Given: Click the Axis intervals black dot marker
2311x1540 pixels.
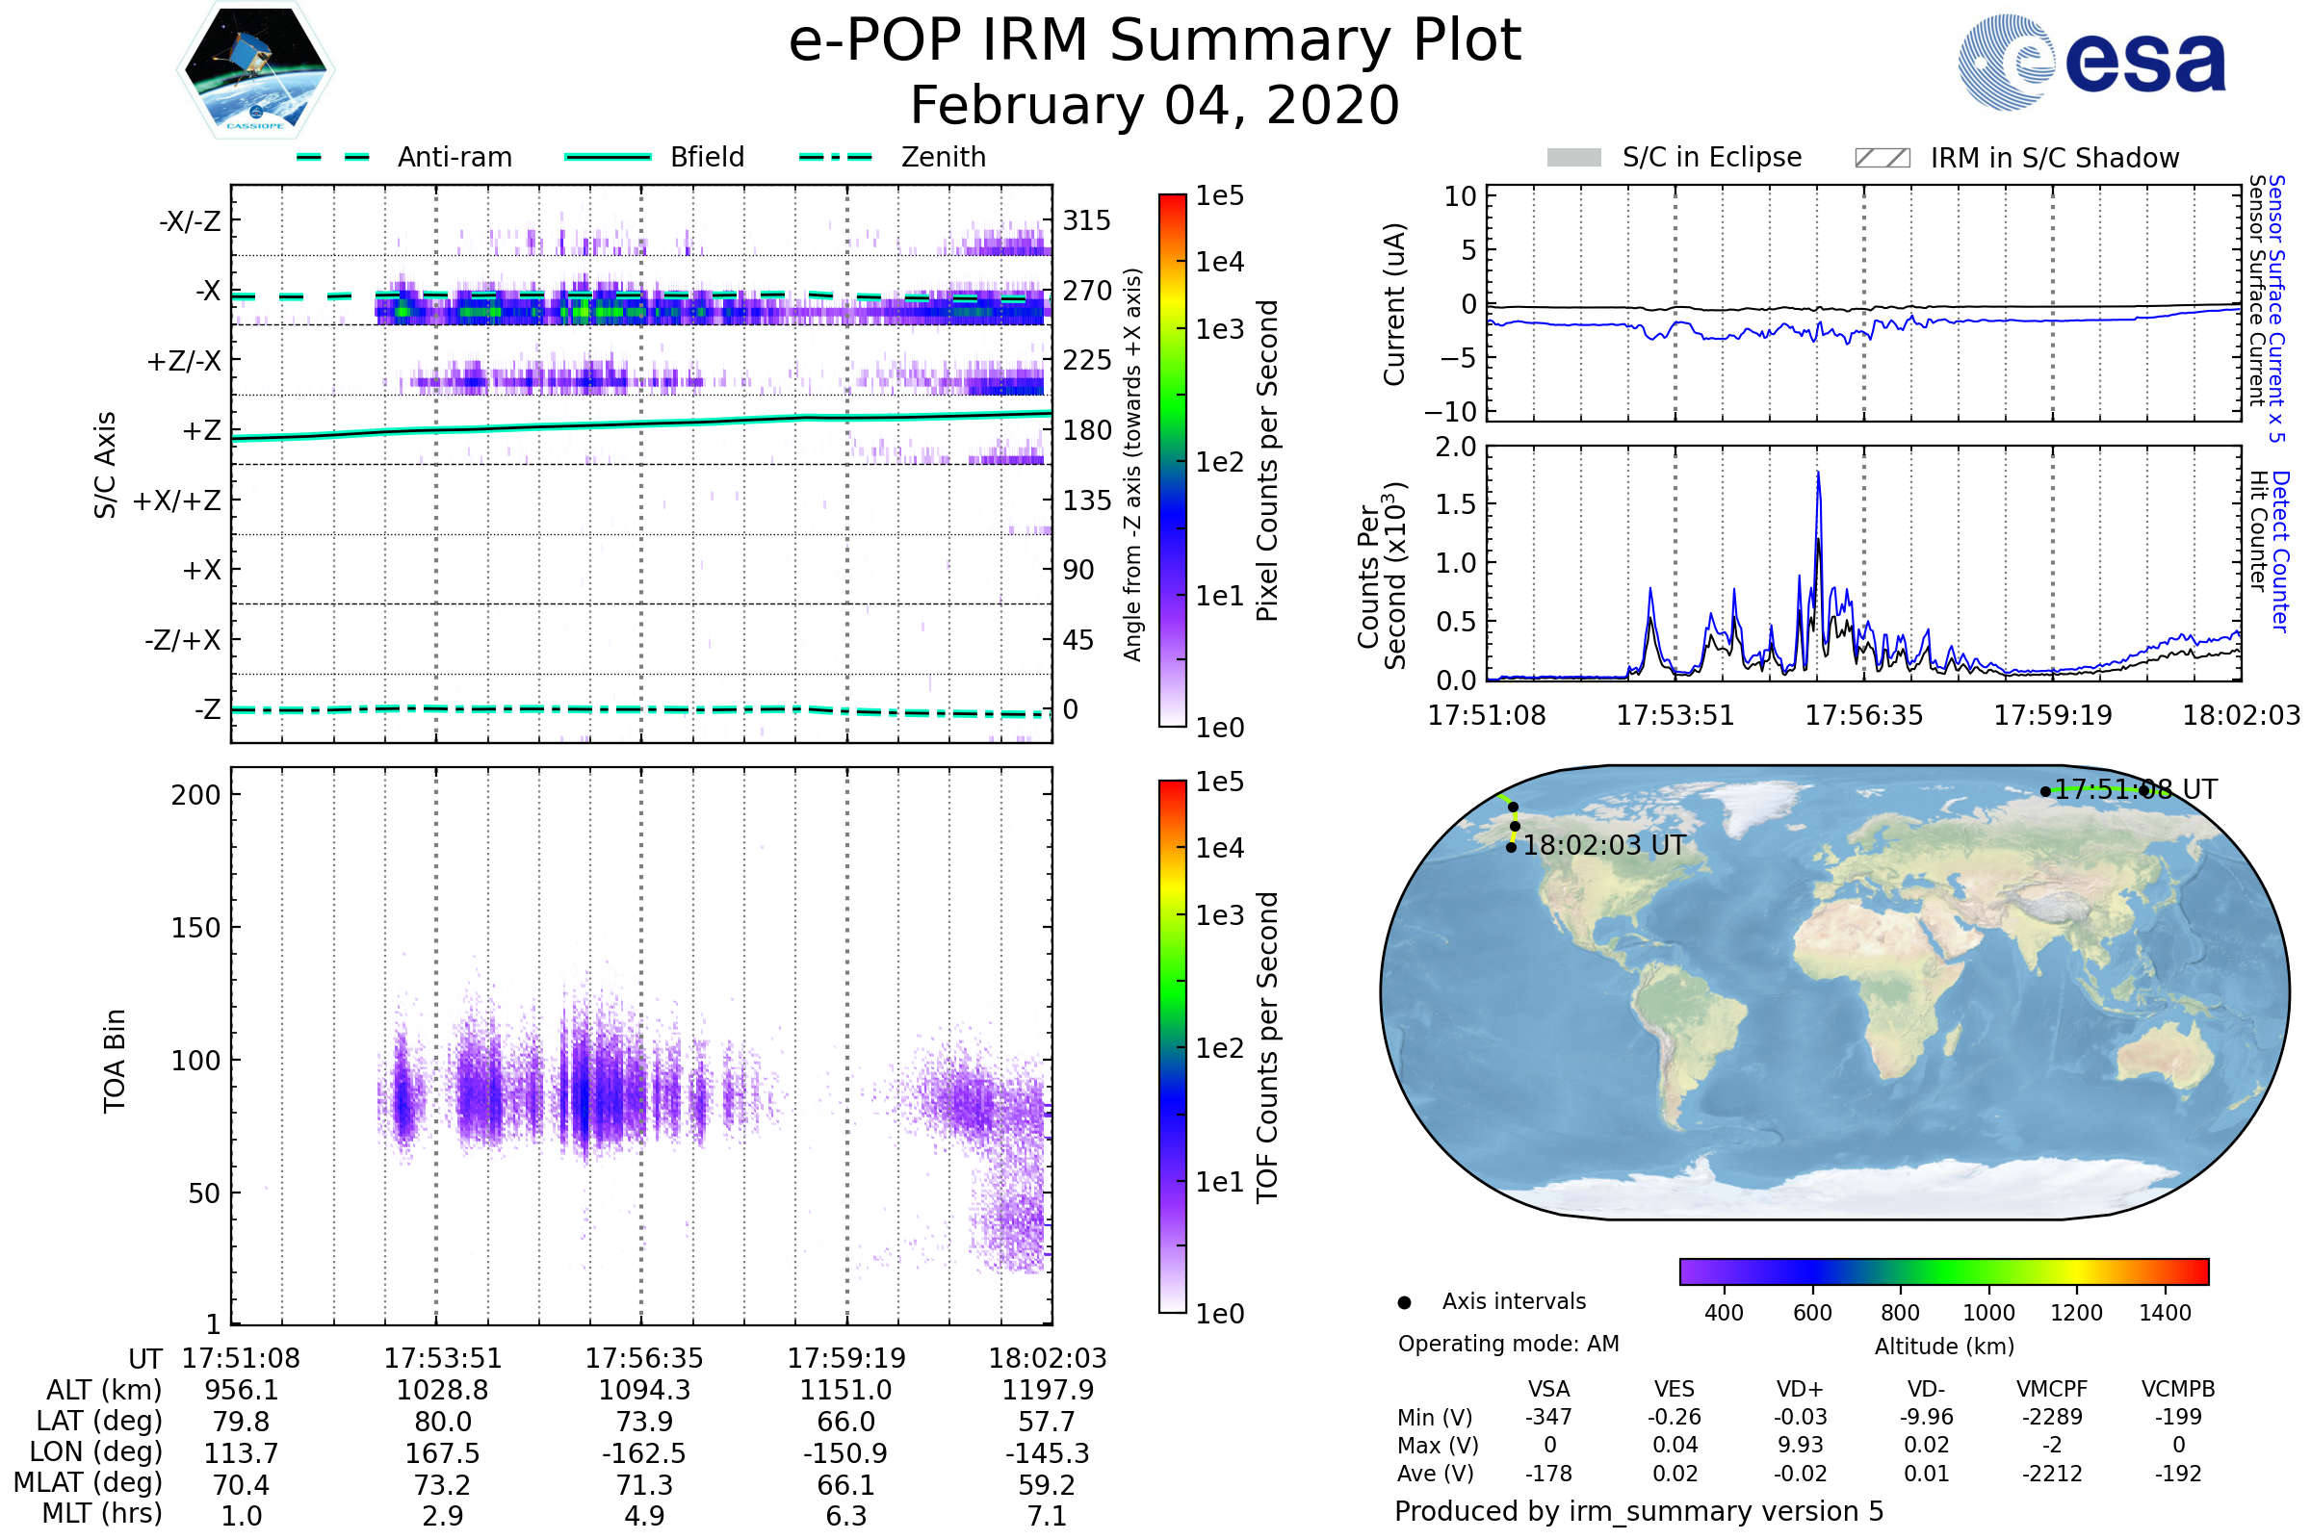Looking at the screenshot, I should (x=1404, y=1302).
